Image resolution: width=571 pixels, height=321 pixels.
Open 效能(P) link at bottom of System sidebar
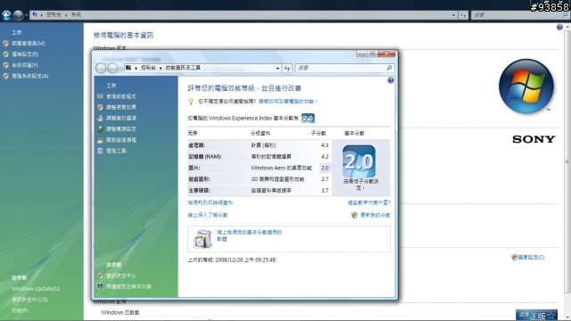pyautogui.click(x=20, y=310)
